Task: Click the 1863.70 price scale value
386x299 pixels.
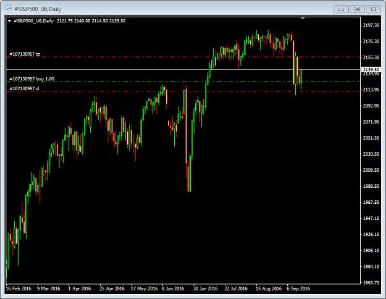Action: pos(371,282)
